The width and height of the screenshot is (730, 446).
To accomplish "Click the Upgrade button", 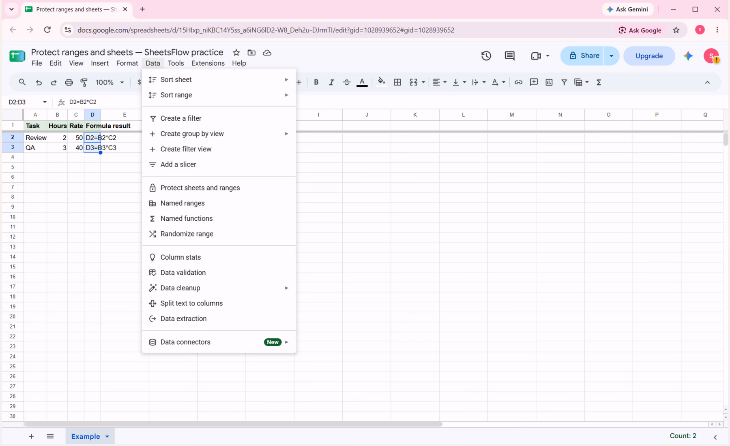I will 649,56.
